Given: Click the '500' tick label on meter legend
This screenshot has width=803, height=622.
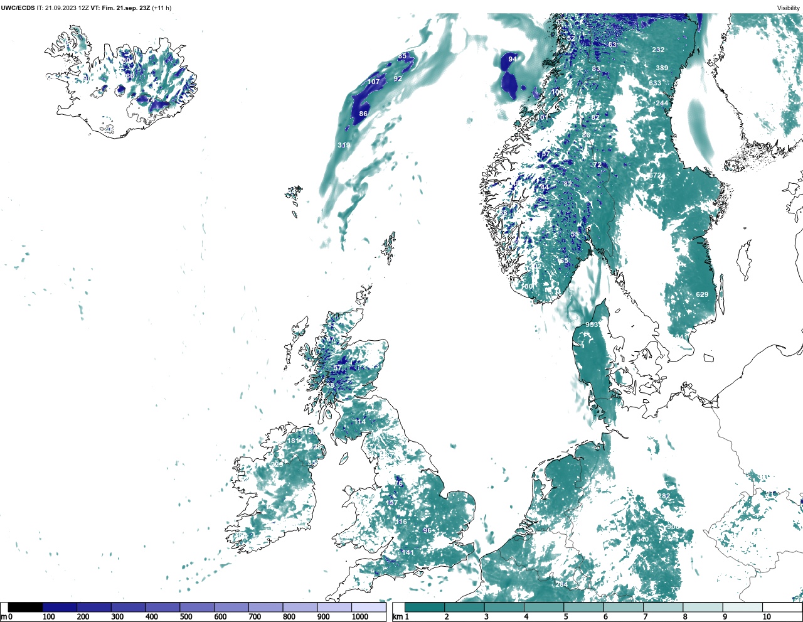Looking at the screenshot, I should [x=186, y=617].
